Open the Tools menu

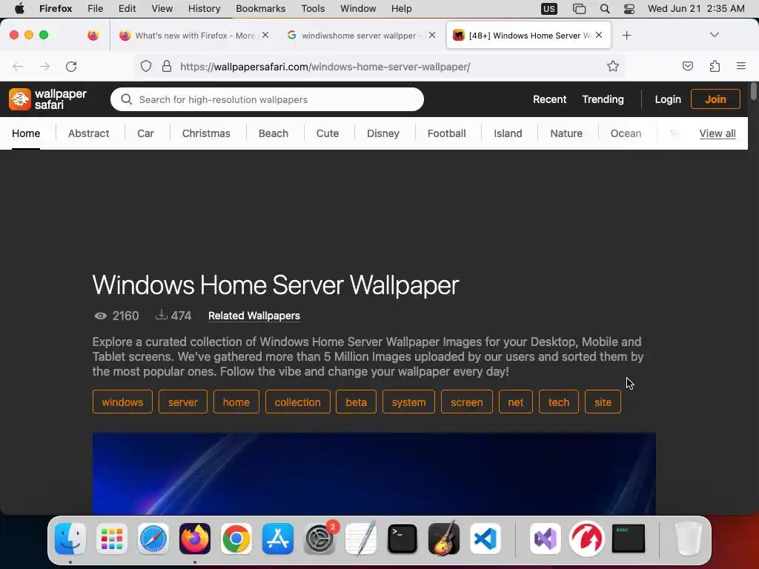[x=313, y=9]
